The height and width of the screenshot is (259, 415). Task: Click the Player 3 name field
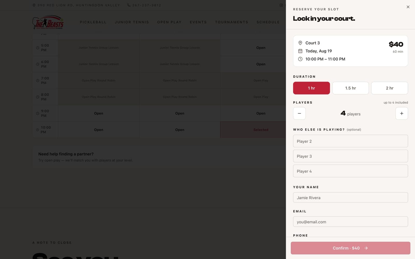point(350,156)
